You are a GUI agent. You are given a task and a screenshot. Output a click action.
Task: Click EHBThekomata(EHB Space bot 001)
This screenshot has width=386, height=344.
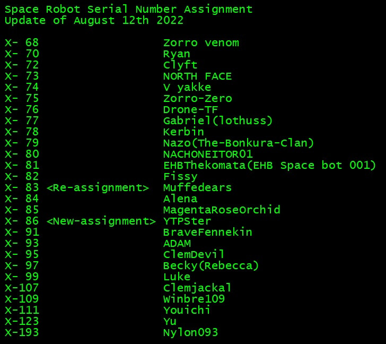click(x=269, y=165)
